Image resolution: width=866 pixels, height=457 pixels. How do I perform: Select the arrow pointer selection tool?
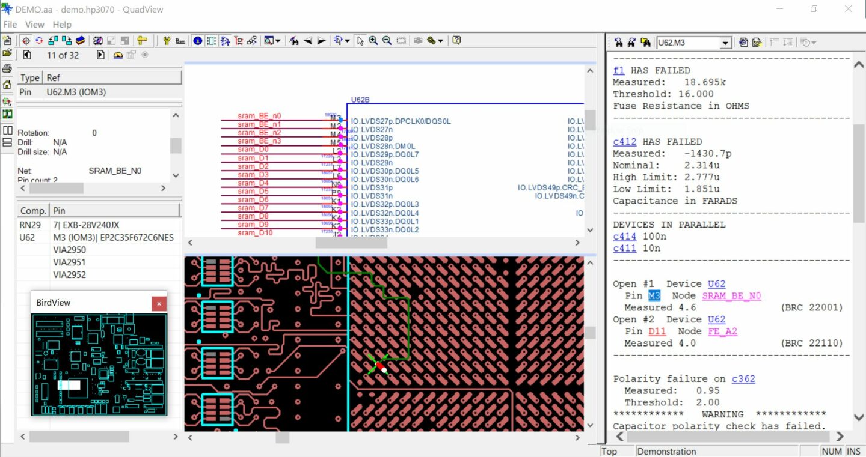(x=360, y=40)
